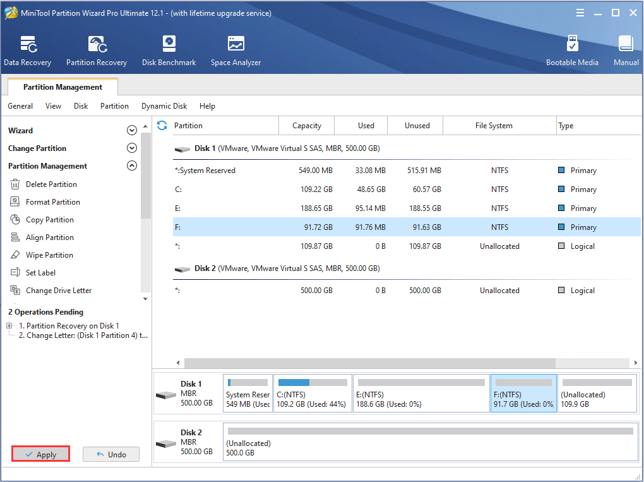Click the Delete Partition trash icon
Screen dimensions: 644x482
15,184
